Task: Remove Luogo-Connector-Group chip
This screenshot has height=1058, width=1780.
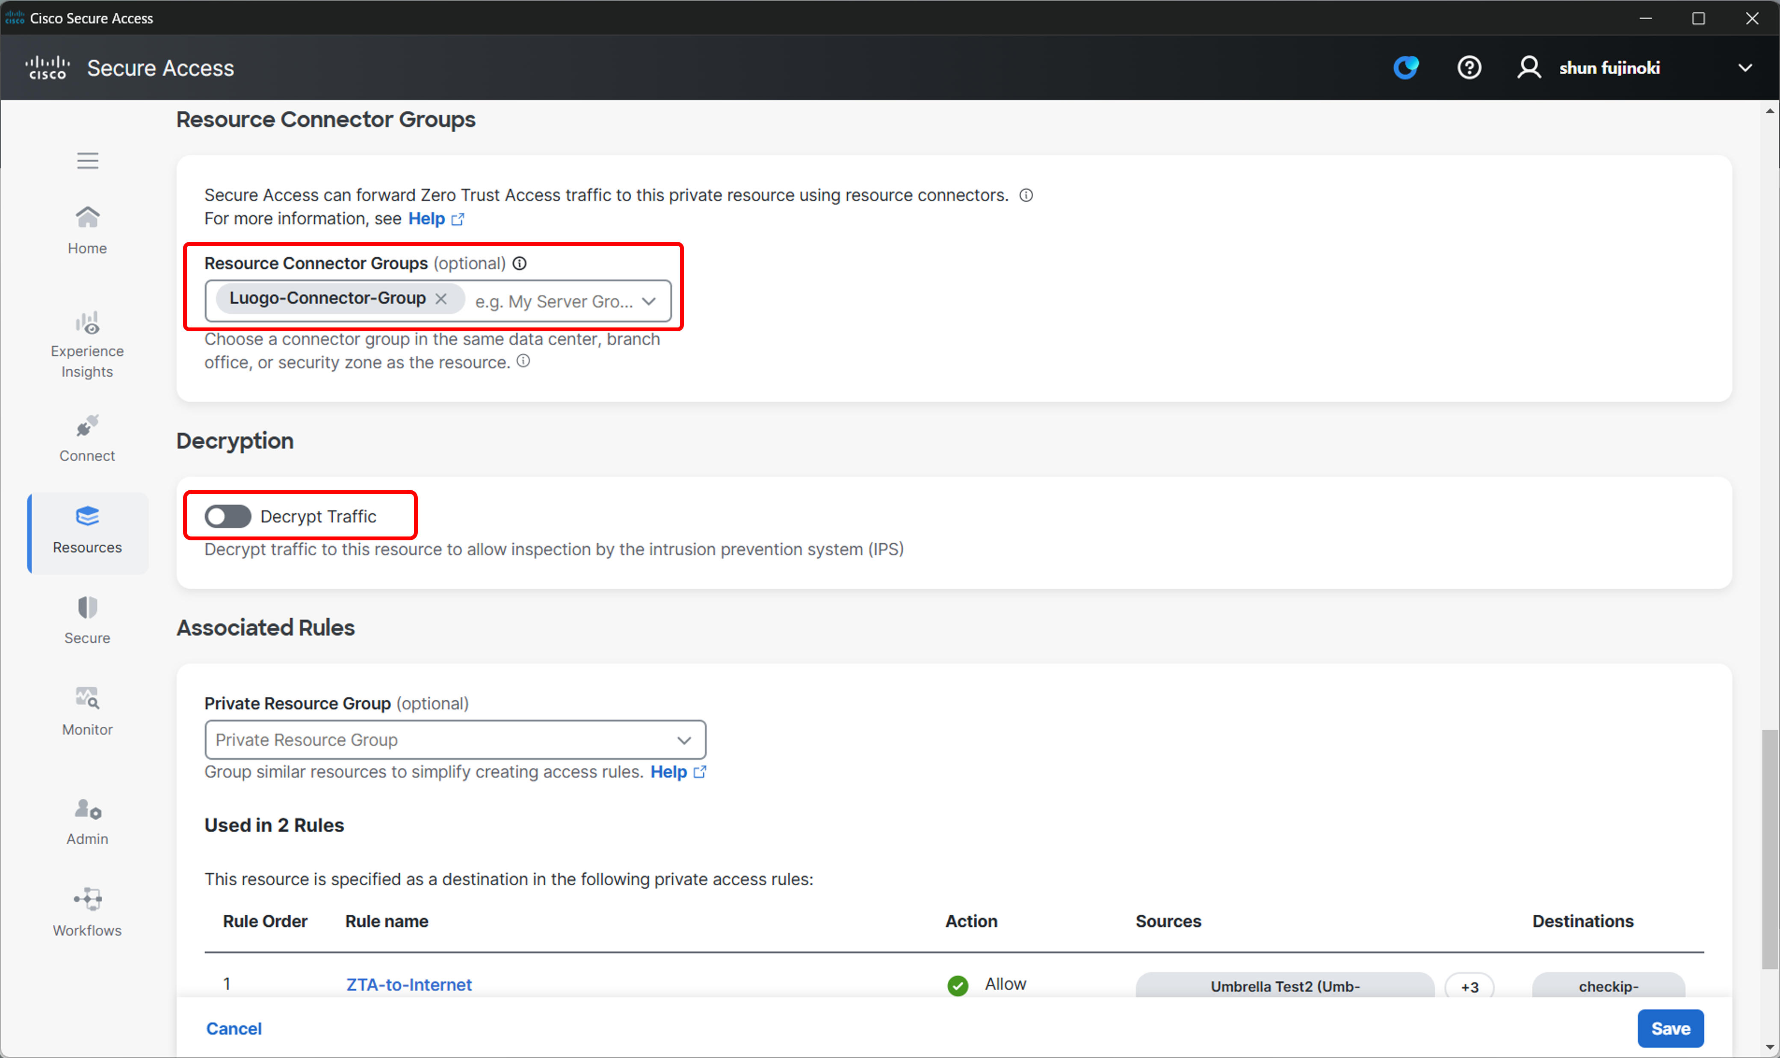Action: click(x=441, y=299)
